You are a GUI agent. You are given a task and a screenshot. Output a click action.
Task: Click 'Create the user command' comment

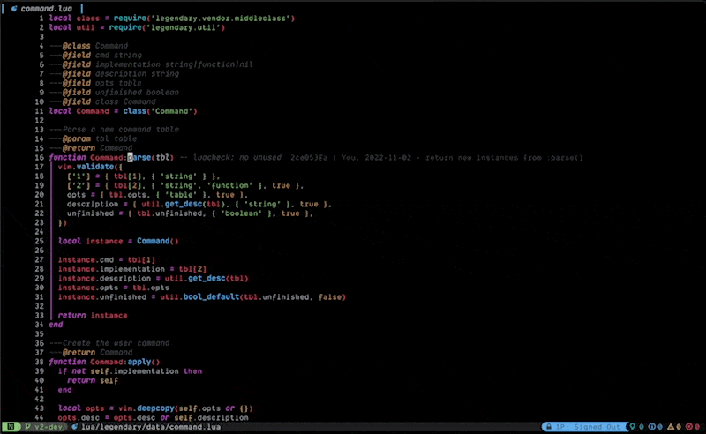(116, 343)
